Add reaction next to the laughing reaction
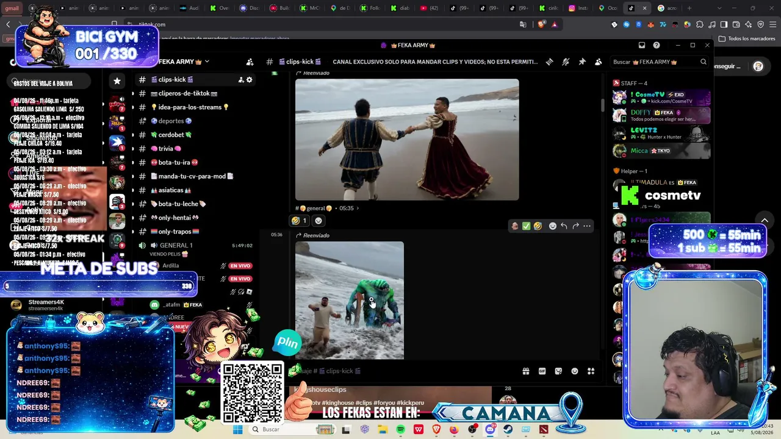 [x=319, y=221]
